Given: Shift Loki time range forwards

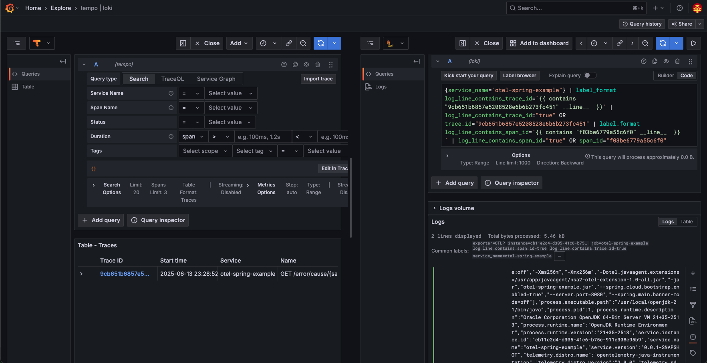Looking at the screenshot, I should pyautogui.click(x=632, y=43).
